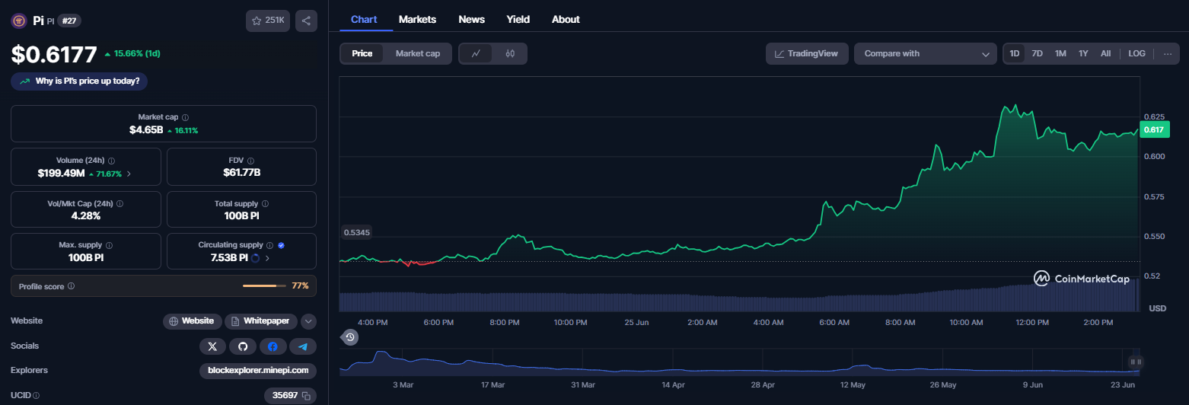The width and height of the screenshot is (1189, 405).
Task: Add Pi to watchlist via star button
Action: point(268,21)
